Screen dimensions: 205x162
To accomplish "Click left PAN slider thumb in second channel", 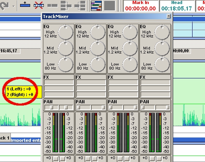I will (78, 107).
